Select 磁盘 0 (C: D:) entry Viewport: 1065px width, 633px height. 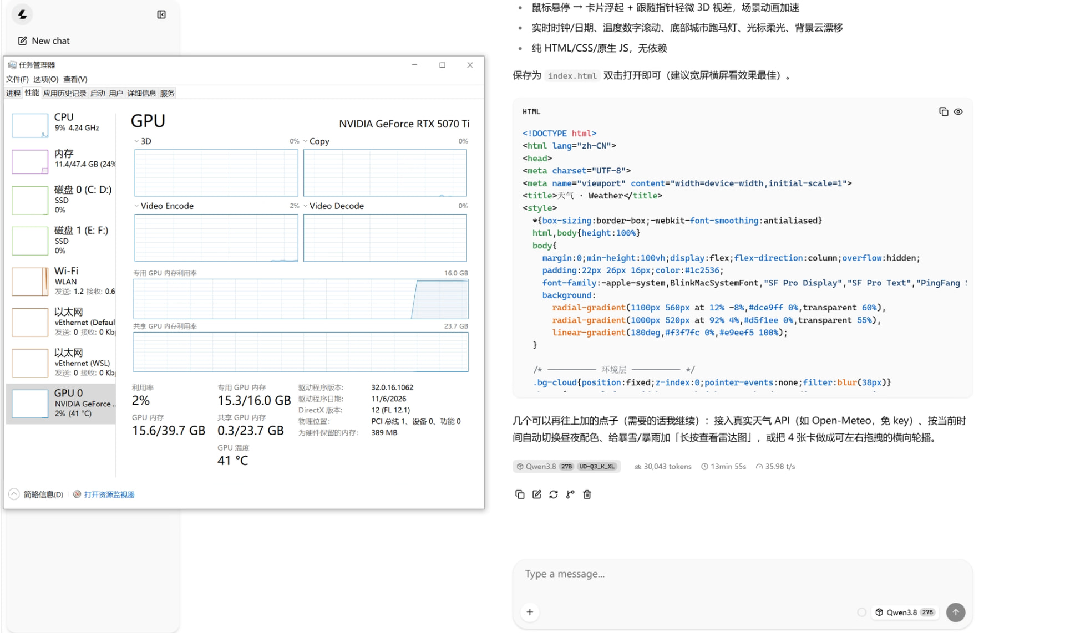61,200
